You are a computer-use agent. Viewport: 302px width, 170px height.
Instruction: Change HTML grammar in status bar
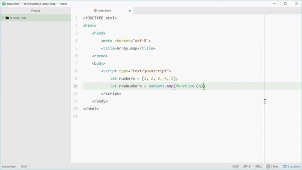coord(258,166)
